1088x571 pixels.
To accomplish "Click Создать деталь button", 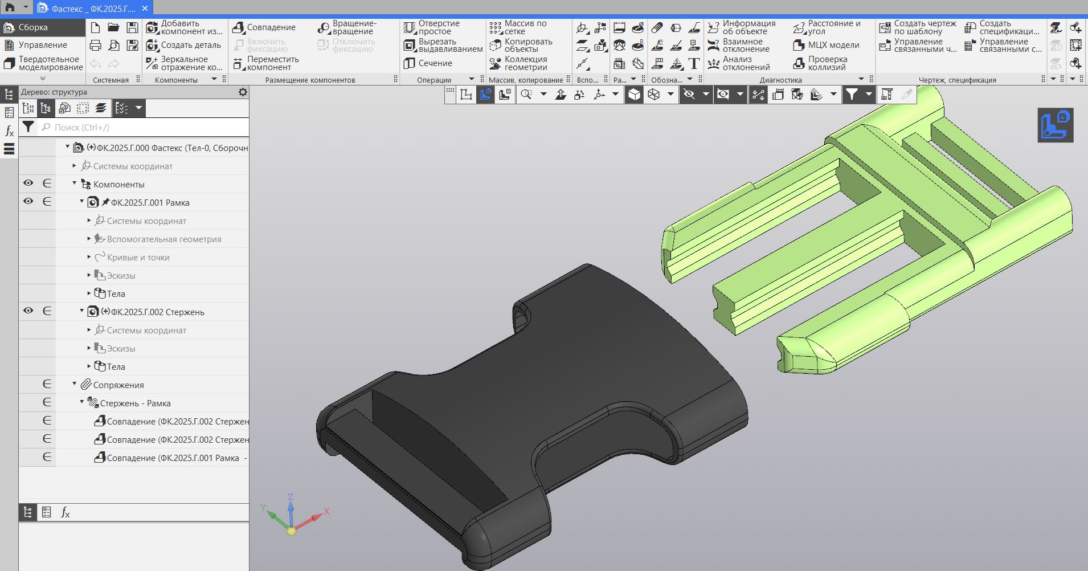I will coord(184,45).
